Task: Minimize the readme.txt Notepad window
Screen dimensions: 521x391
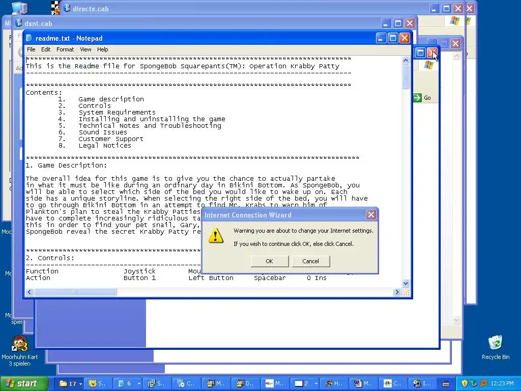Action: pos(381,38)
